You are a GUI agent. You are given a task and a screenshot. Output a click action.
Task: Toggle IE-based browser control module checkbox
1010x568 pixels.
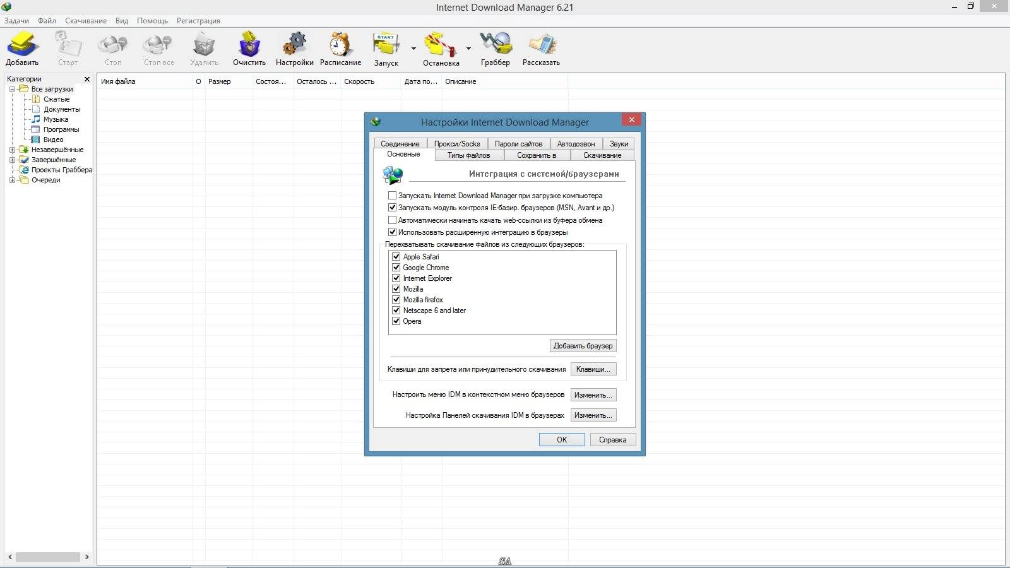click(x=392, y=208)
